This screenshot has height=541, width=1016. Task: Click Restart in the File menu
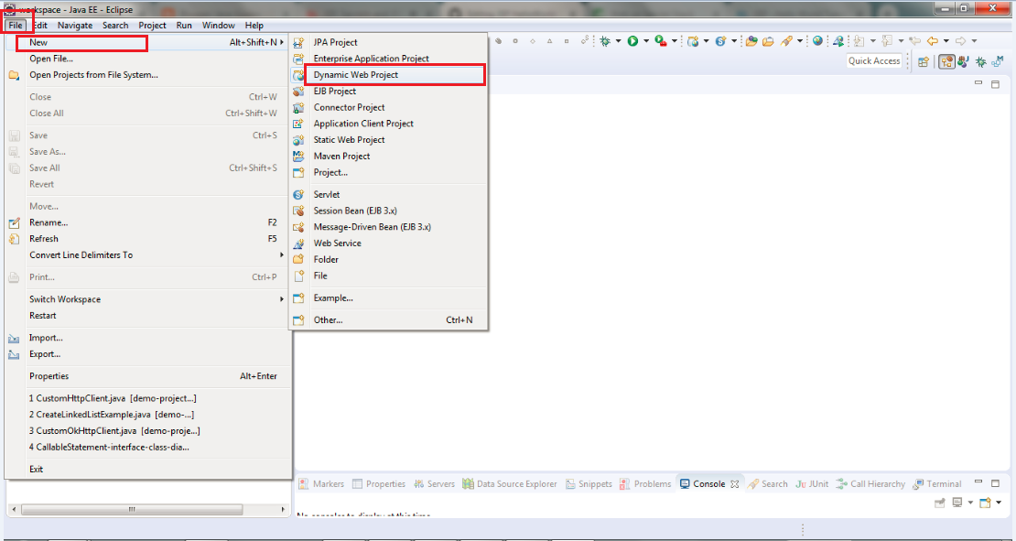pos(147,316)
